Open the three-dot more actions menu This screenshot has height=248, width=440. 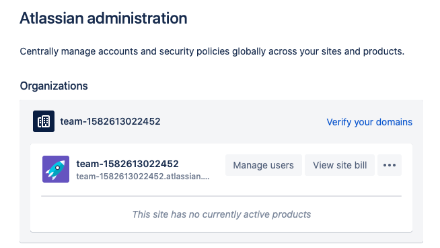(x=390, y=165)
